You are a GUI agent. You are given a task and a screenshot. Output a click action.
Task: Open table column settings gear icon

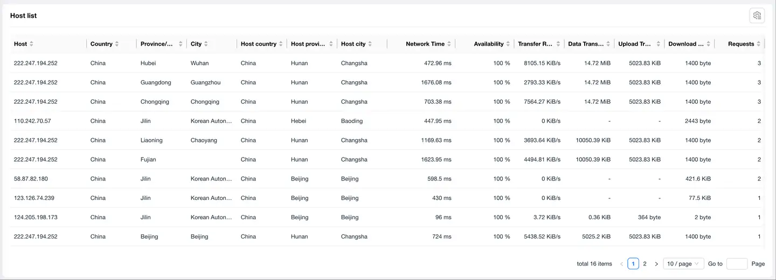click(757, 16)
